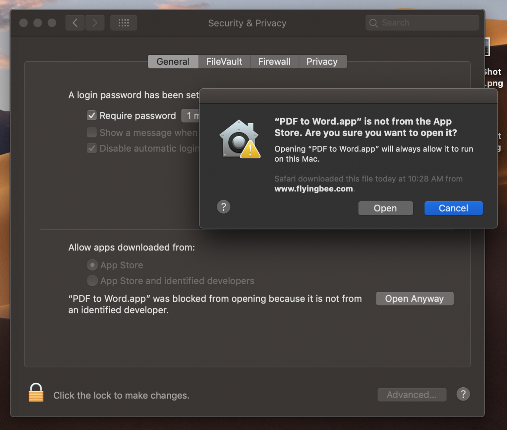
Task: Open help in the Security & Privacy window
Action: pyautogui.click(x=463, y=394)
